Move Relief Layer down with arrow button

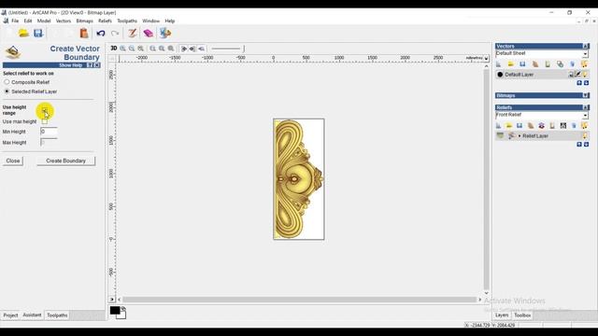[586, 145]
